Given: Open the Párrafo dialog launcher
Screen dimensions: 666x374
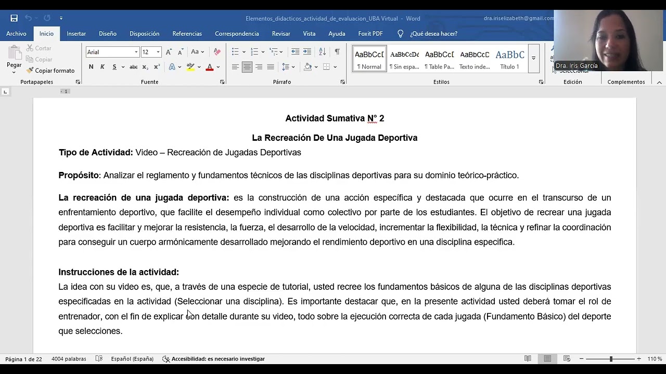Looking at the screenshot, I should coord(343,82).
